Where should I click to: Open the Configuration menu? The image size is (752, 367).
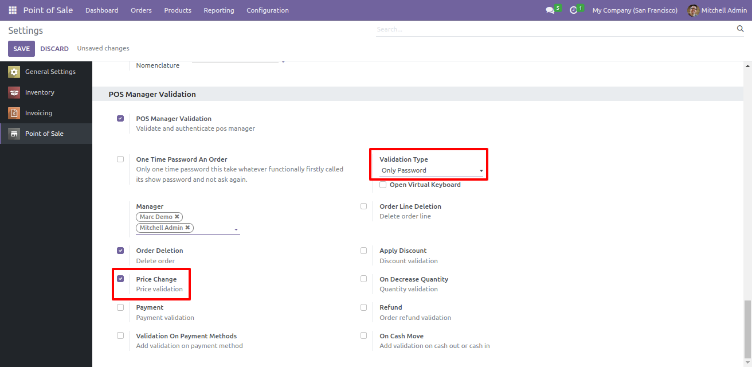[x=268, y=10]
